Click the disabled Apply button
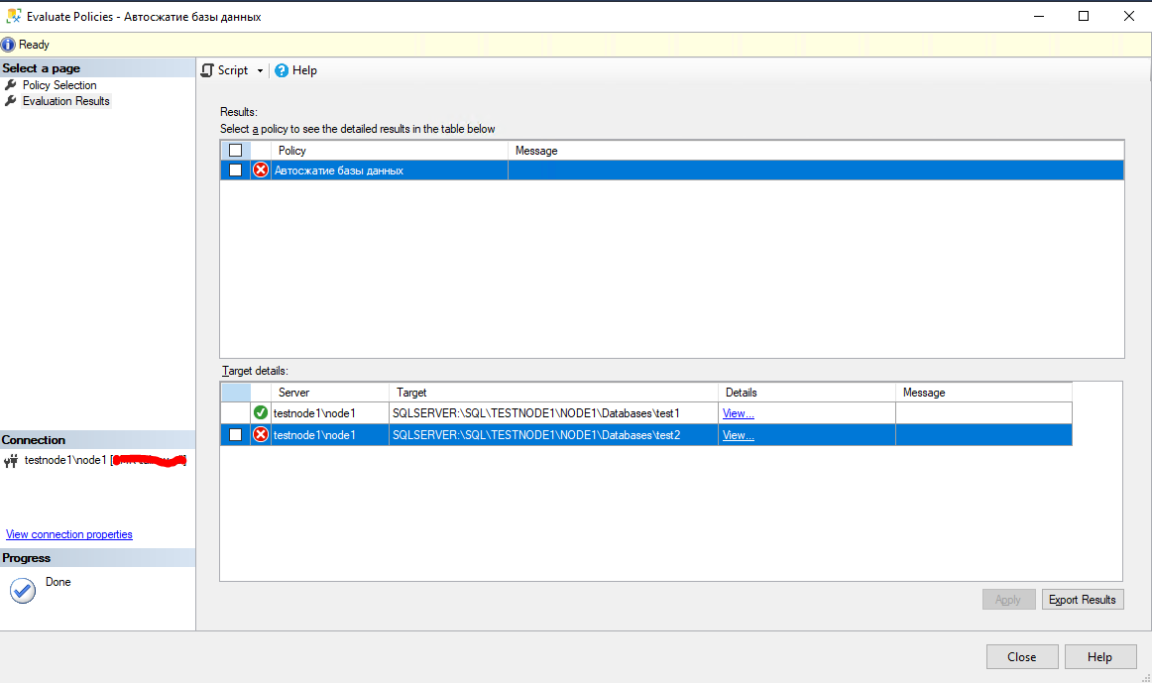The width and height of the screenshot is (1152, 683). click(x=1008, y=600)
